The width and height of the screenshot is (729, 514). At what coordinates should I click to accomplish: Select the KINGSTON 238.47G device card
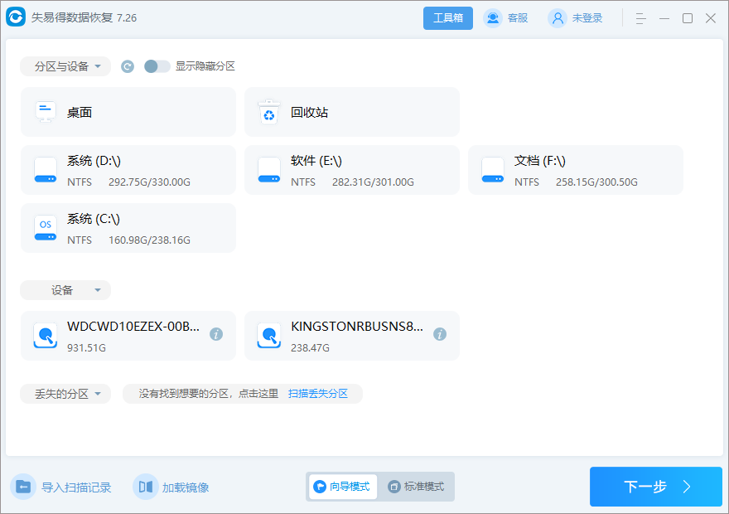pos(351,335)
